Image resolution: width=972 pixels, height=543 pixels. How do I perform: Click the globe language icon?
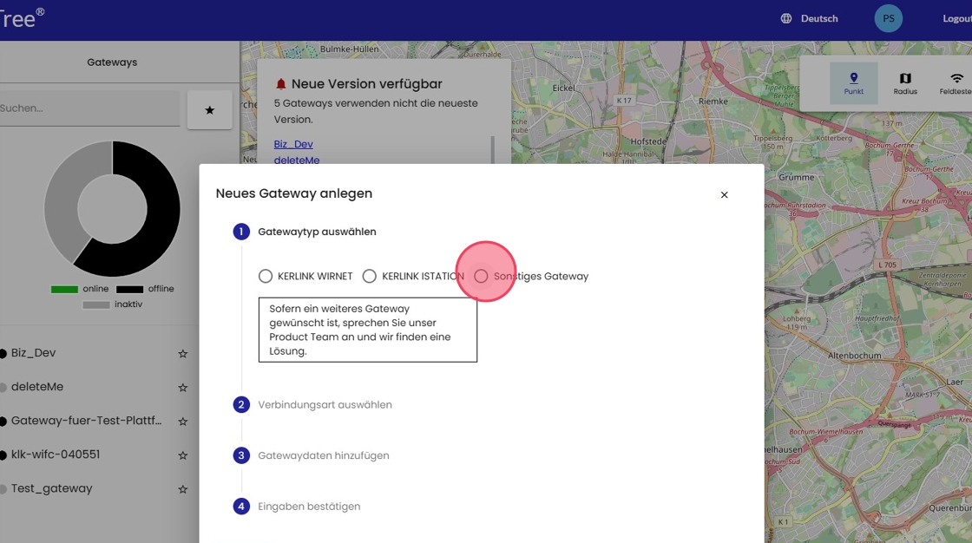point(786,18)
